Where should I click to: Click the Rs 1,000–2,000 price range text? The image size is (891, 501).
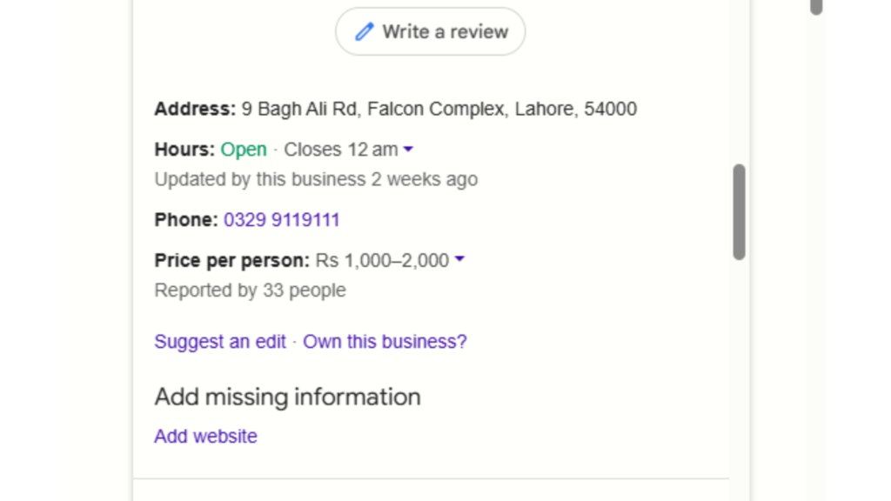pyautogui.click(x=384, y=259)
